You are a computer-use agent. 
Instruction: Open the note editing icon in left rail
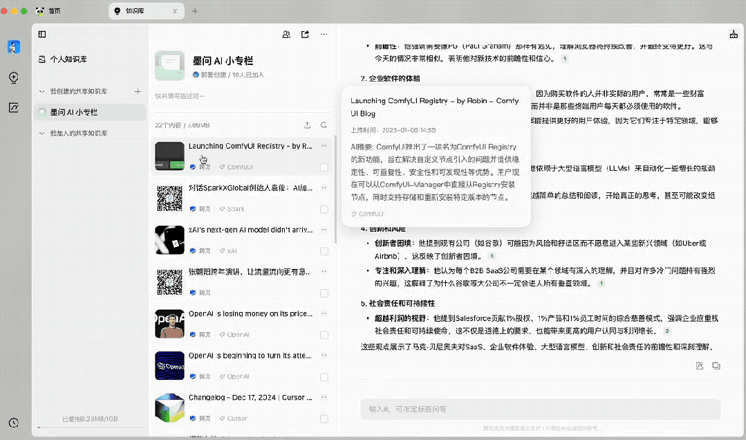[x=14, y=108]
